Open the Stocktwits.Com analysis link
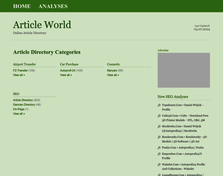Viewport: 223px width, 176px height. (182, 128)
